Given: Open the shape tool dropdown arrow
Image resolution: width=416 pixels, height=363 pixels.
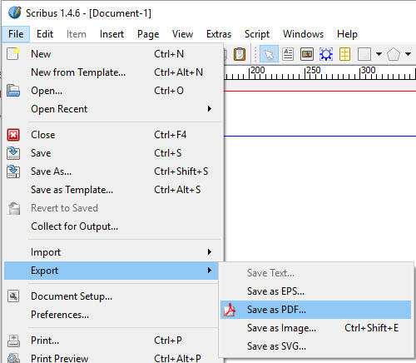Looking at the screenshot, I should (379, 54).
